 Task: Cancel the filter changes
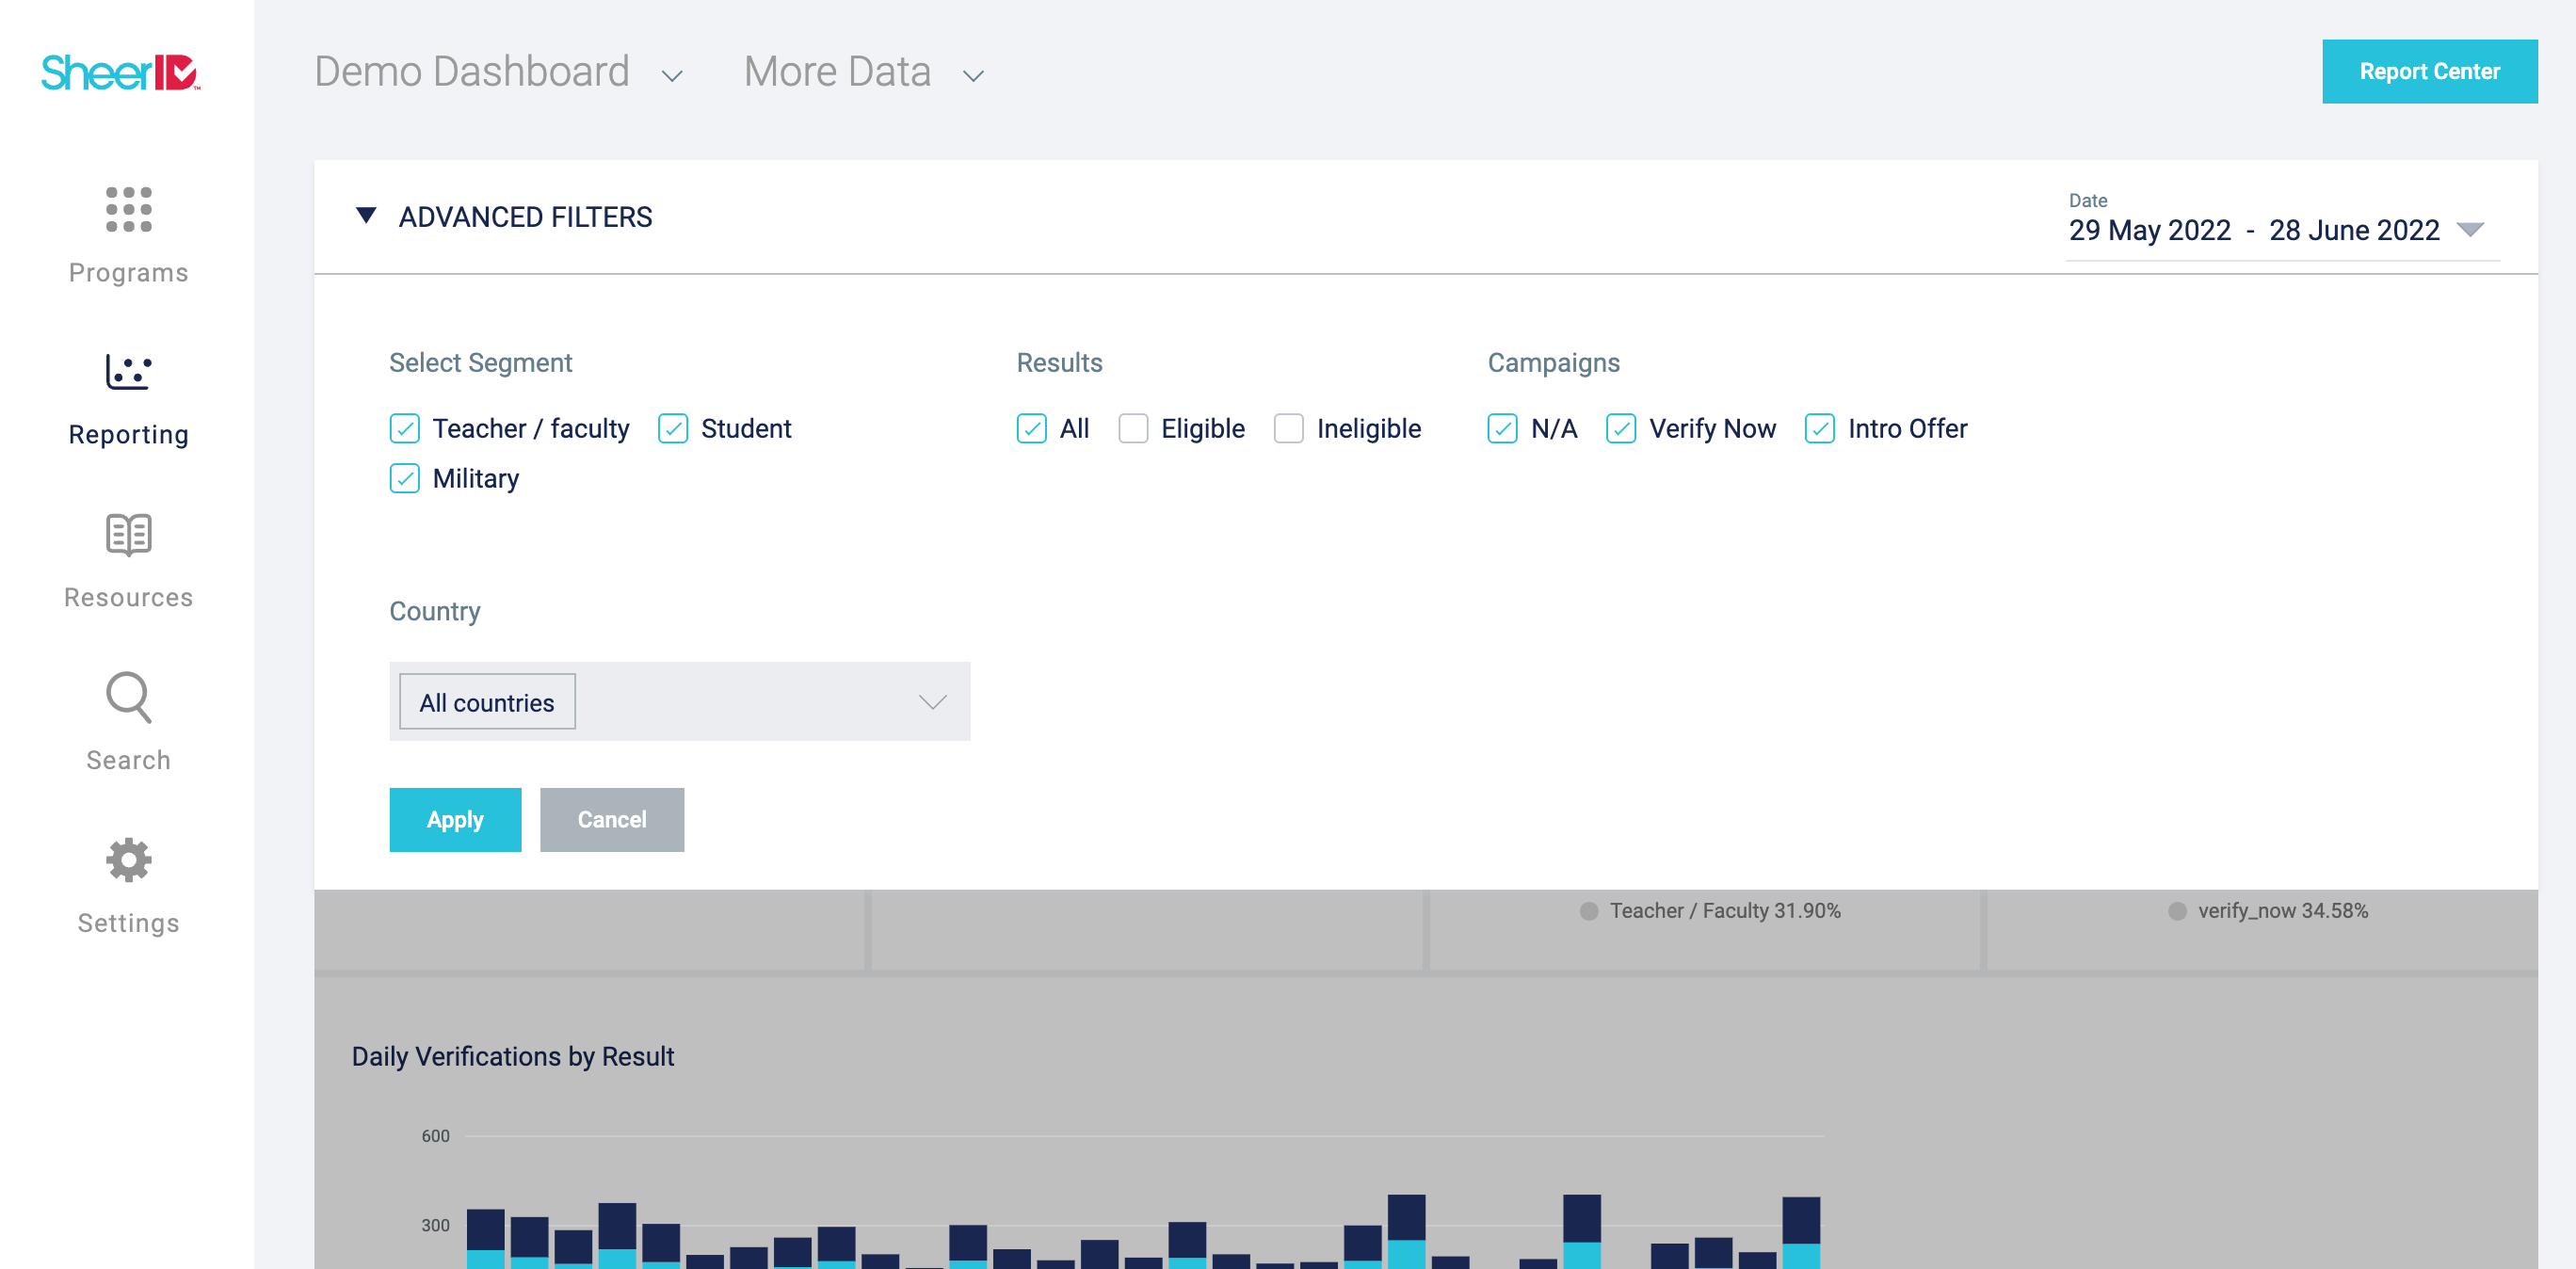coord(611,819)
